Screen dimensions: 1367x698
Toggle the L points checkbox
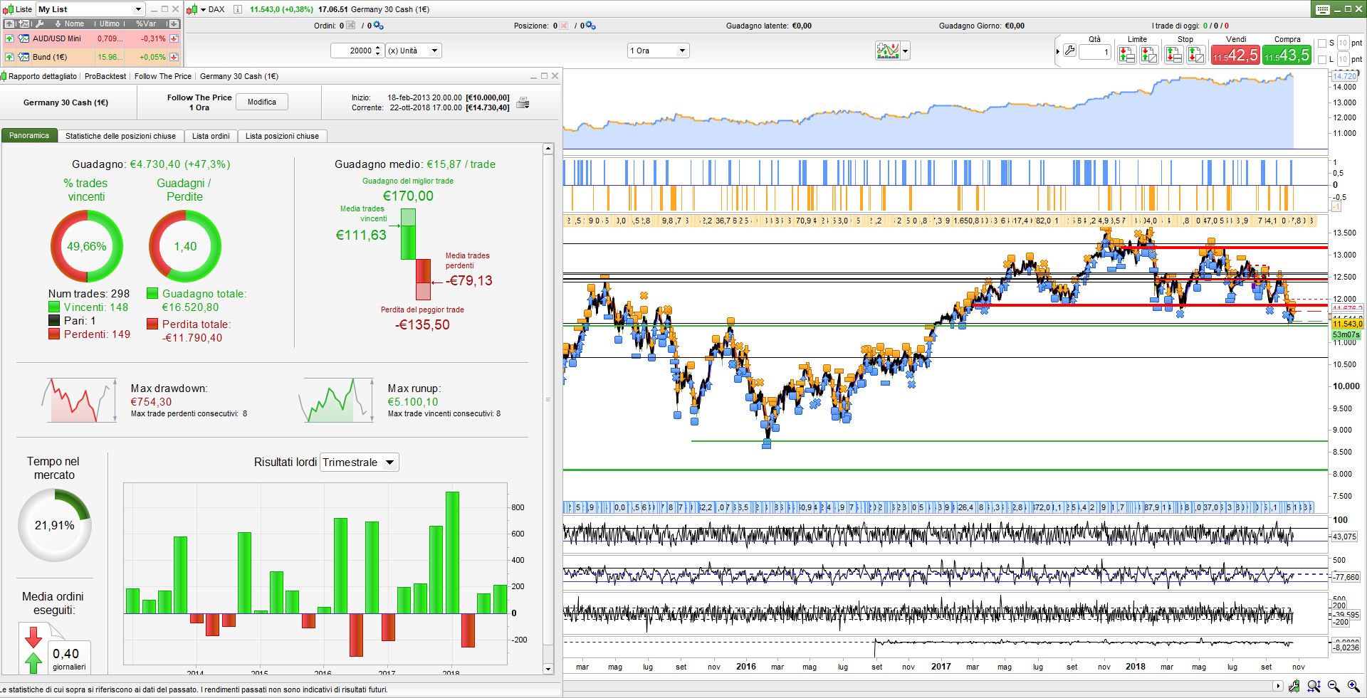(1322, 60)
